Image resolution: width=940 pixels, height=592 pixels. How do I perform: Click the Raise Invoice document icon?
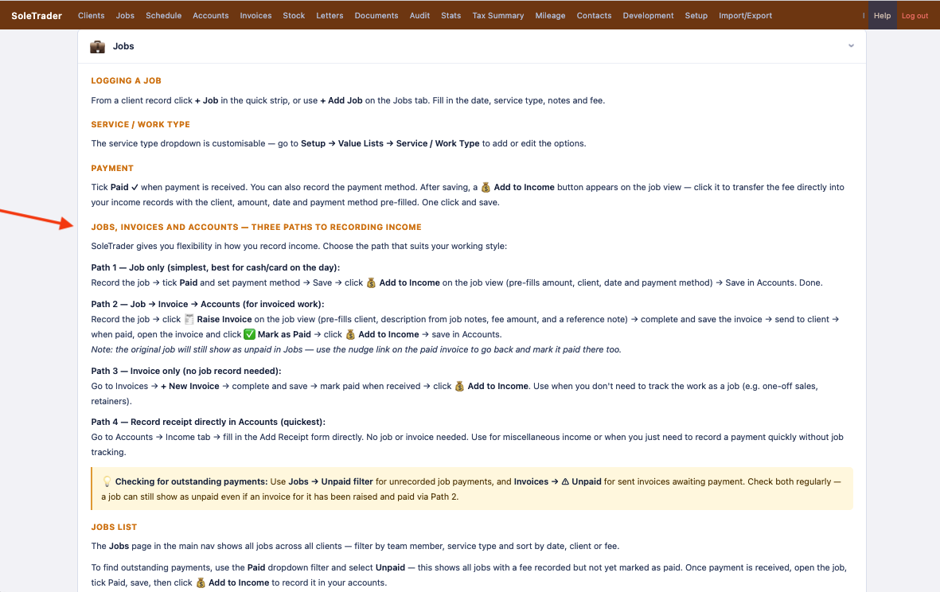(x=189, y=319)
